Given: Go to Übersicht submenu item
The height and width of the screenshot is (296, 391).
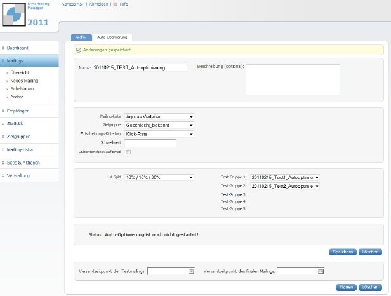Looking at the screenshot, I should tap(20, 72).
